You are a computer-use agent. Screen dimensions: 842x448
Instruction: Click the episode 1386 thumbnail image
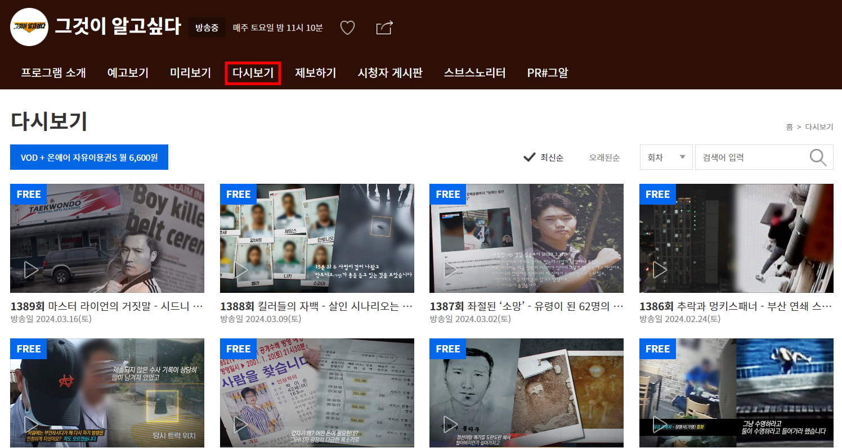point(736,238)
